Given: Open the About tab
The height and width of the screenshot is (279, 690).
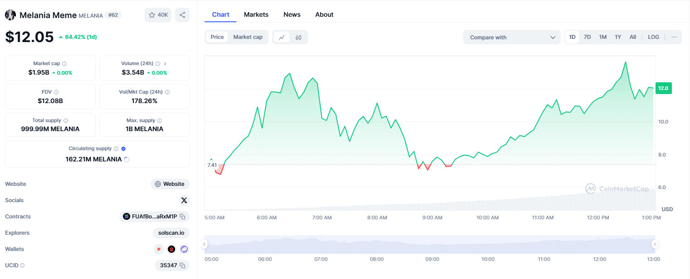Looking at the screenshot, I should (x=324, y=14).
